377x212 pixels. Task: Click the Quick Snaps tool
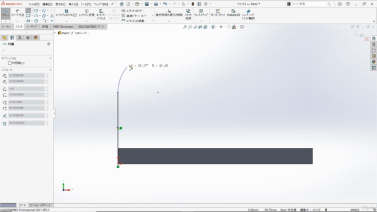[201, 13]
